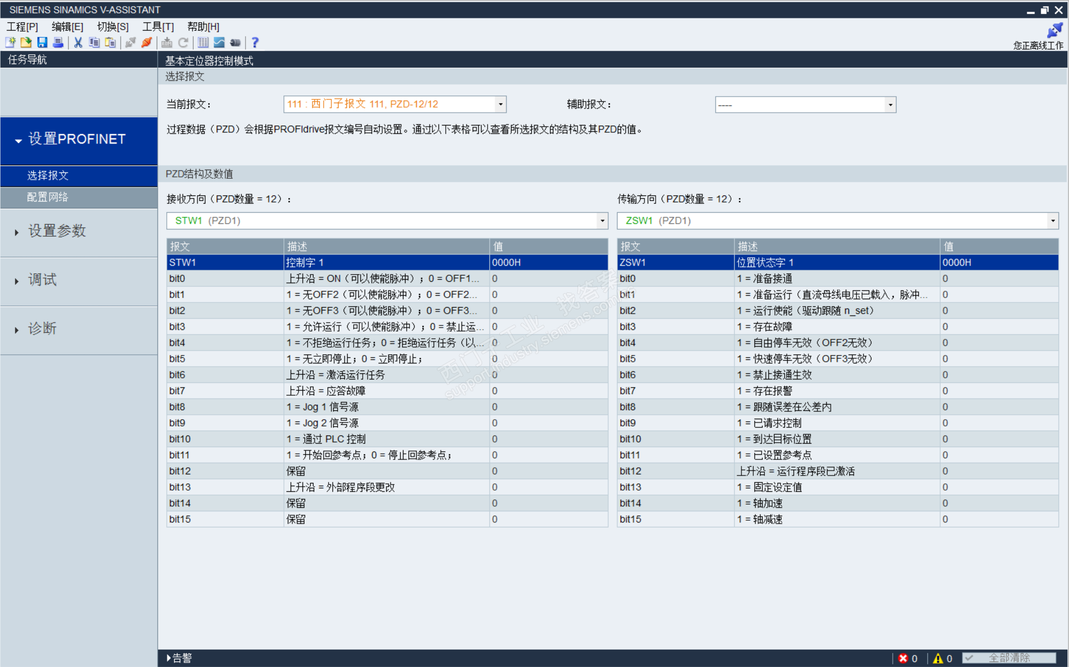Select receive row bit6 激活运行任务

pos(387,375)
